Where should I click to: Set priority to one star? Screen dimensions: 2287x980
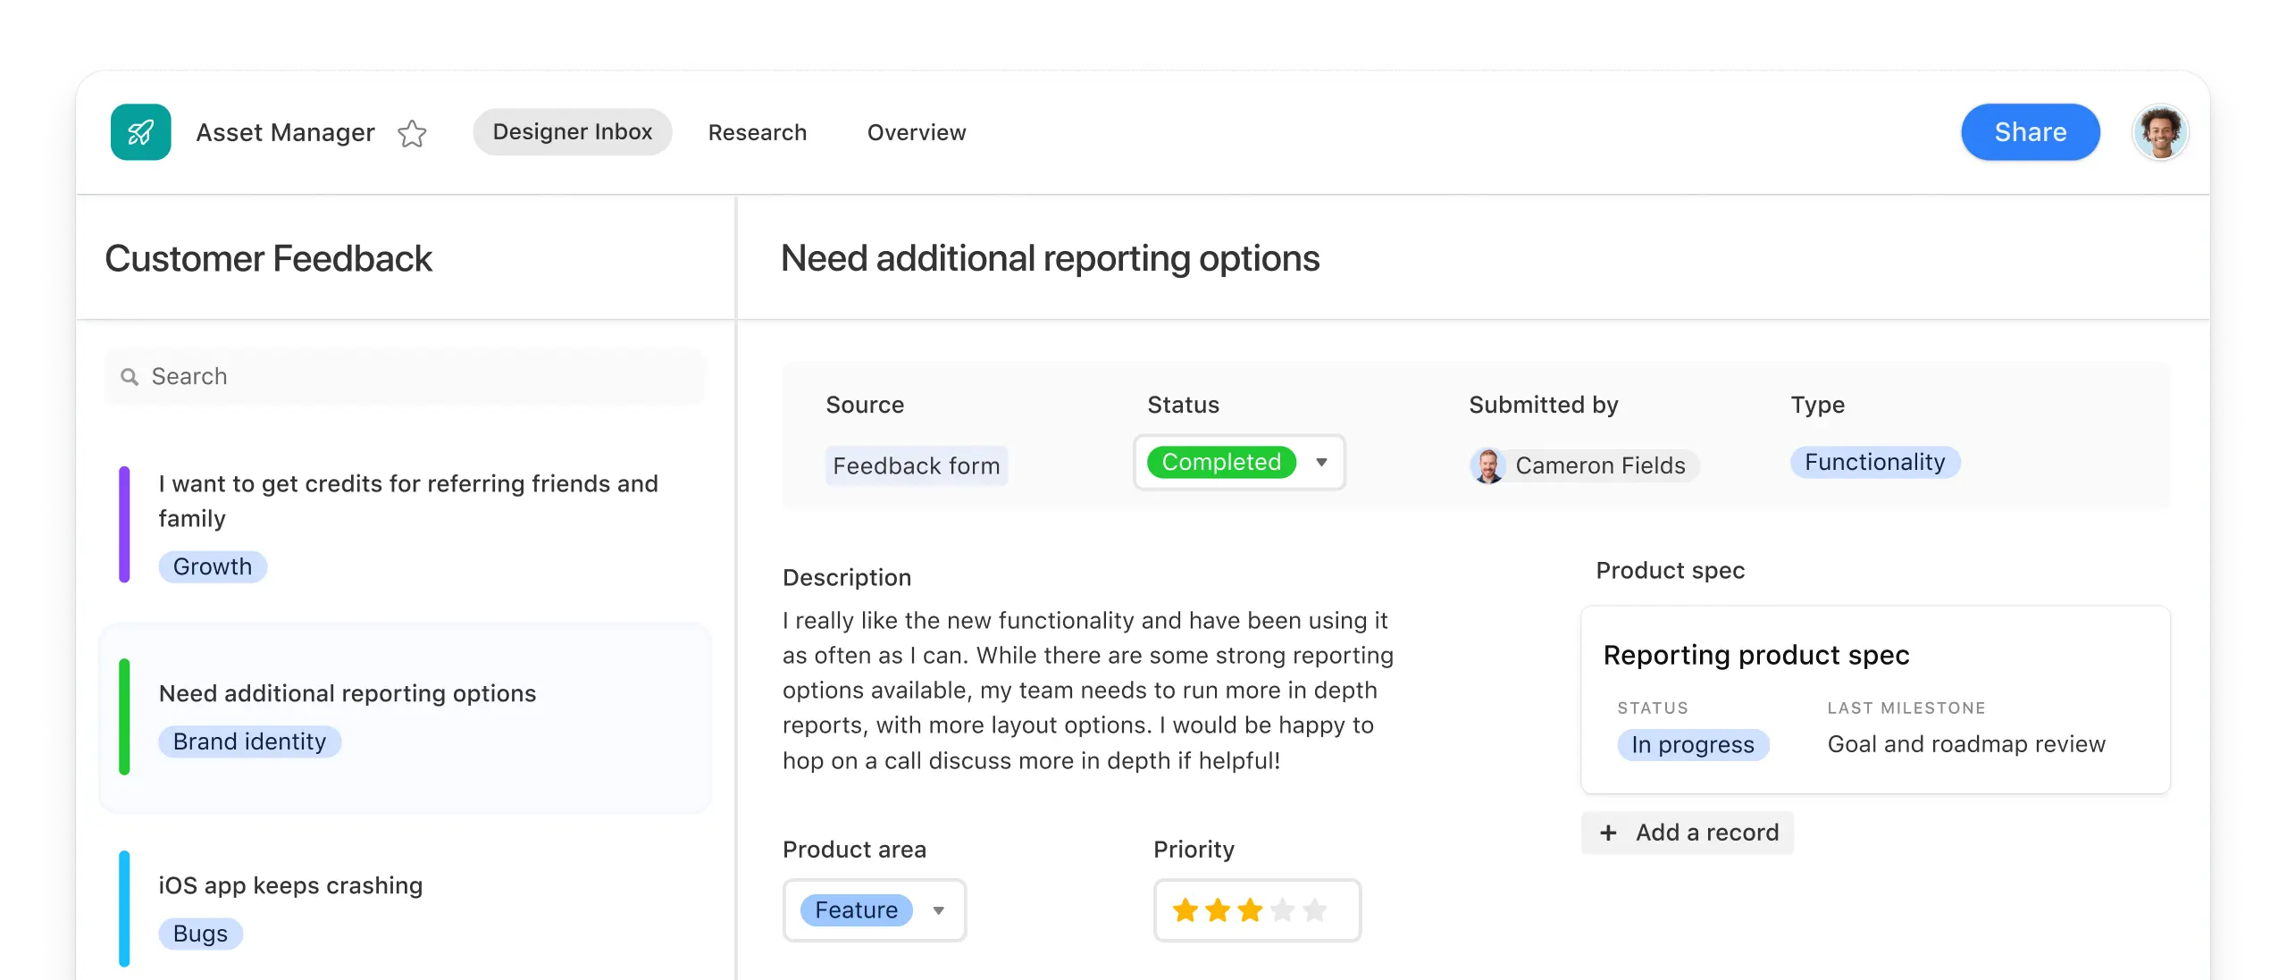1185,910
